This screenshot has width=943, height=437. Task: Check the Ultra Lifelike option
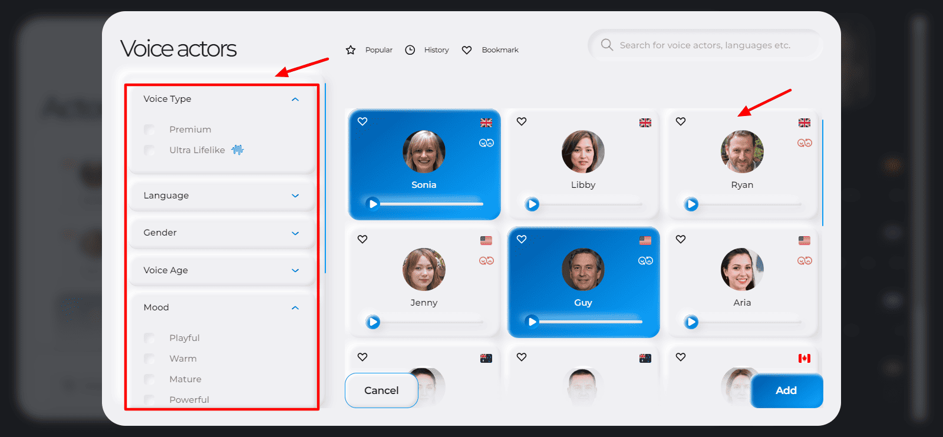click(150, 150)
